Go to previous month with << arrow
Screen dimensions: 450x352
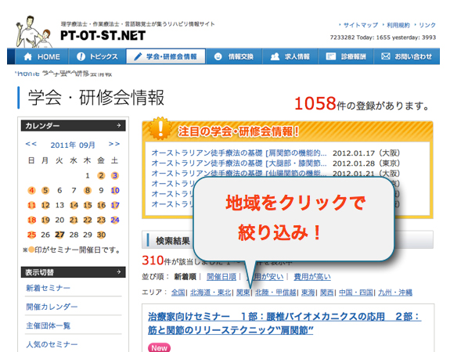tap(31, 144)
